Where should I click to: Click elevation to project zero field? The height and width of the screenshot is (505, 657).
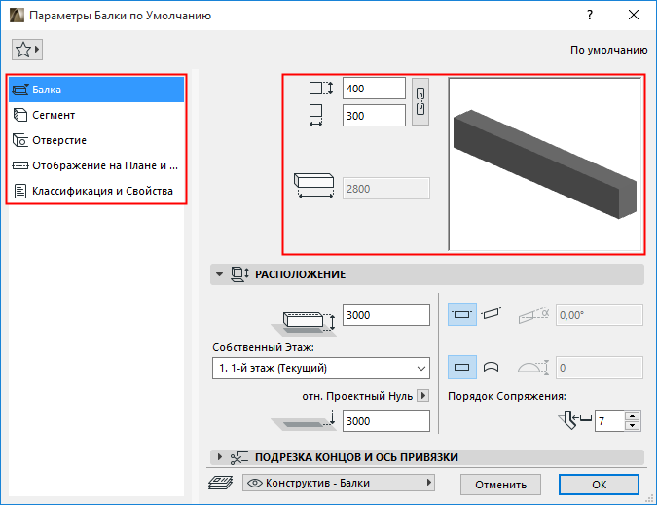click(385, 420)
